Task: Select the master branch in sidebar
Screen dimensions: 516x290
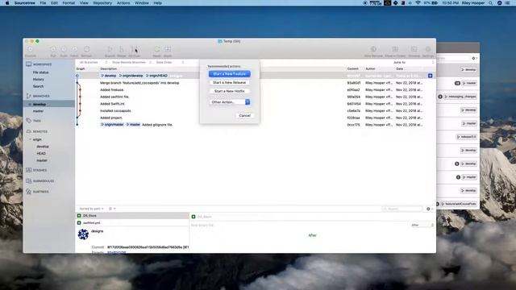Action: (x=38, y=111)
